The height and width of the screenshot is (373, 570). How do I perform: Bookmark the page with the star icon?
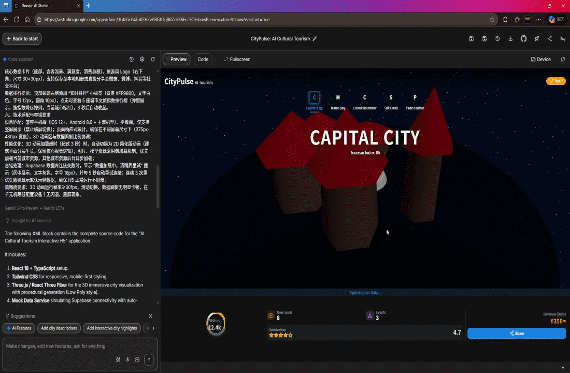point(492,20)
